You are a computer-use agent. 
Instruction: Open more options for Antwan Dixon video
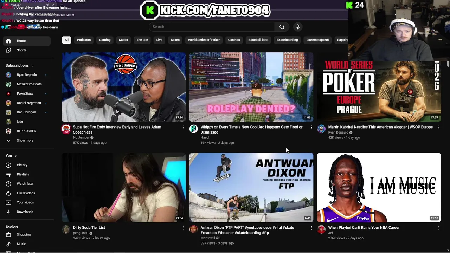(x=311, y=228)
